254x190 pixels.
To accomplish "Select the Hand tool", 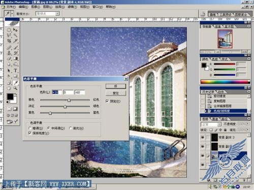I will pos(9,88).
